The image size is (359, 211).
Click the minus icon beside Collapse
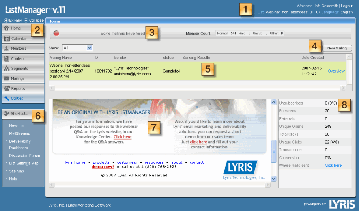pyautogui.click(x=26, y=21)
